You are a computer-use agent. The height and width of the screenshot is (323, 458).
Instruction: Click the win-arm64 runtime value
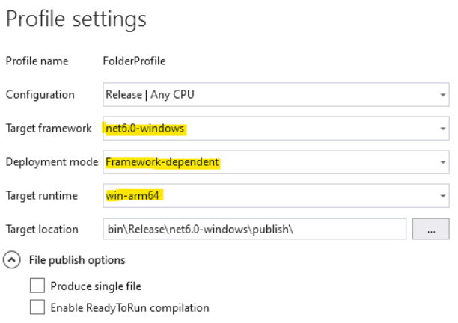(x=135, y=196)
